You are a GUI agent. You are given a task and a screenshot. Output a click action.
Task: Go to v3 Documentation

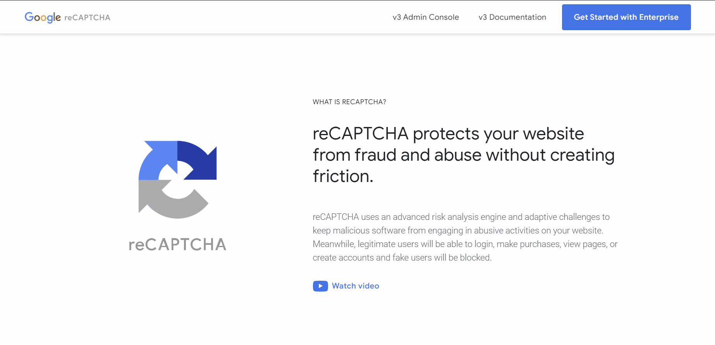[512, 17]
